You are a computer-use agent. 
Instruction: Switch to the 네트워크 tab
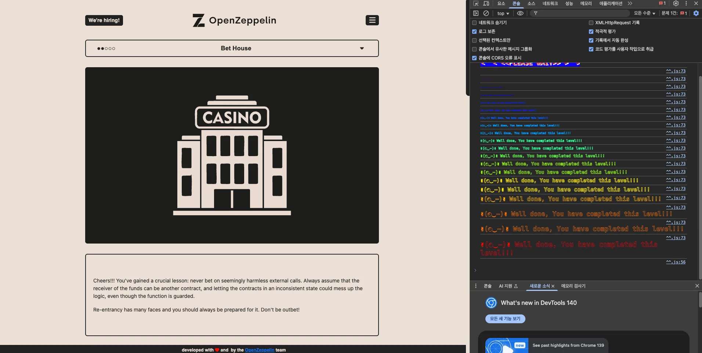[550, 3]
